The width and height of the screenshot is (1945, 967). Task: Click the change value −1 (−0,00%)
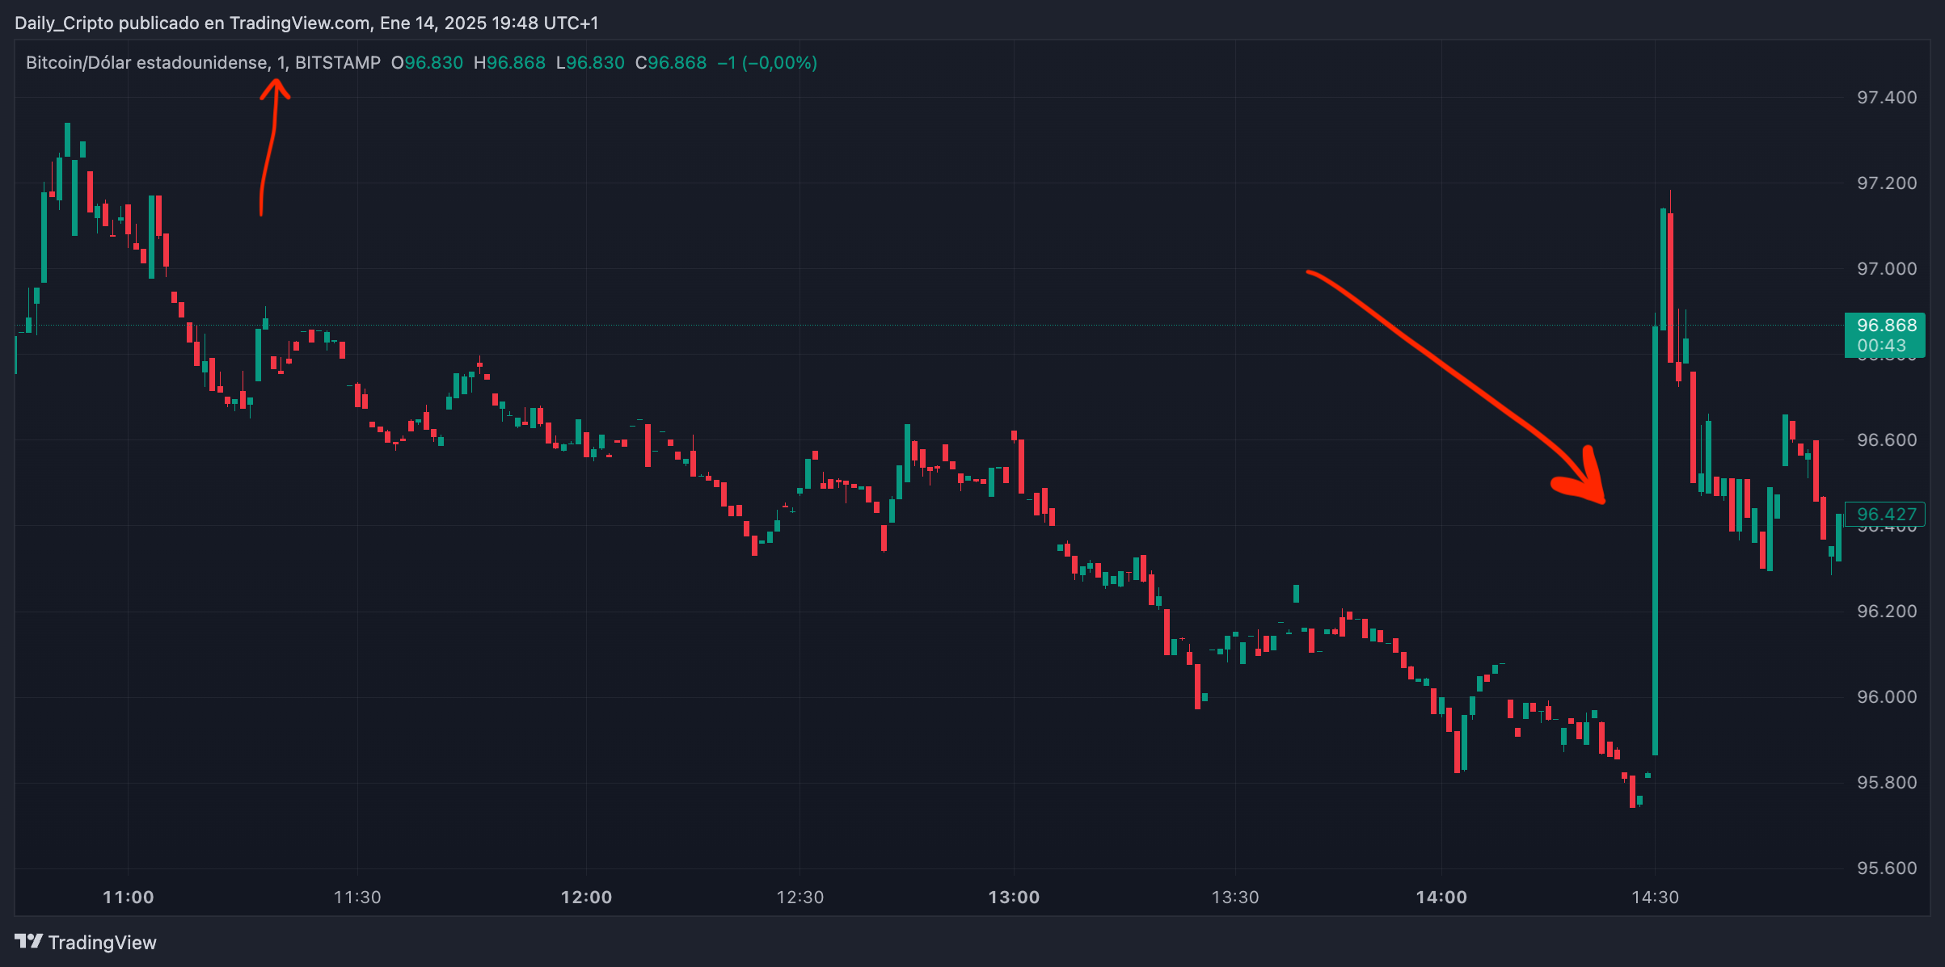coord(767,63)
